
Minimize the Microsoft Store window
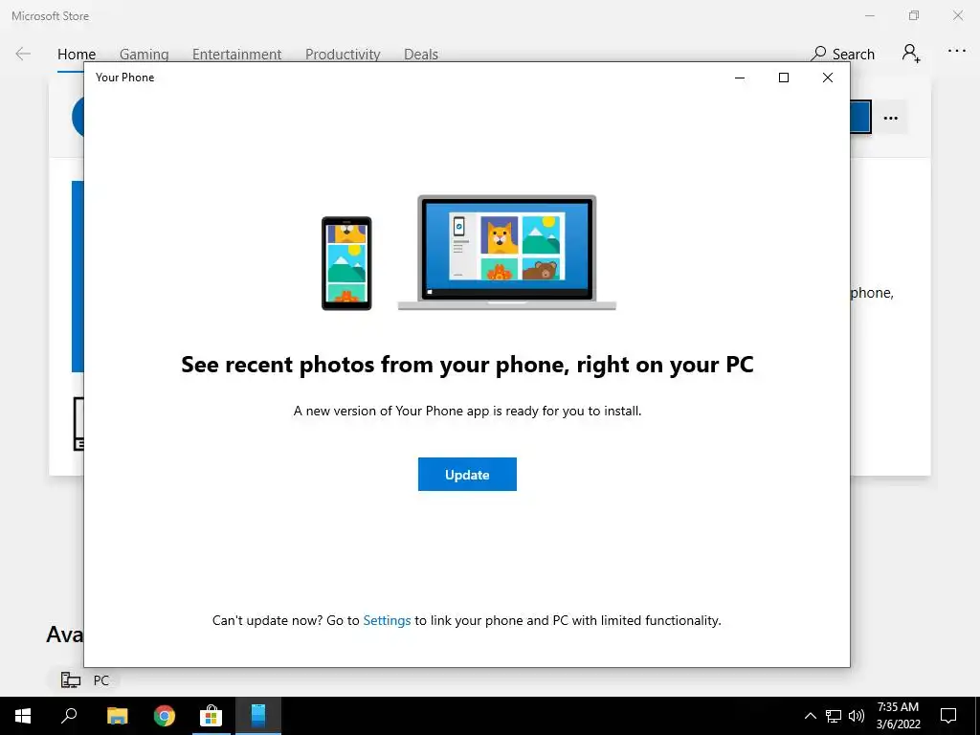coord(869,15)
